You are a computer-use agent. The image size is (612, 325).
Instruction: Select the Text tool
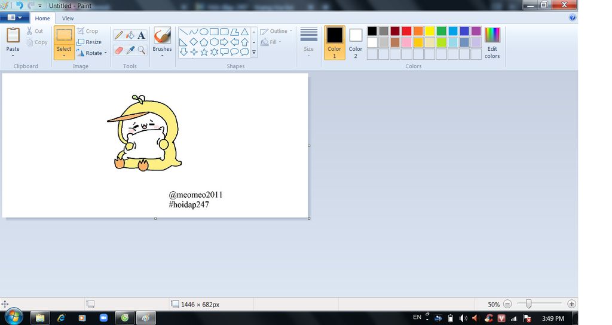pyautogui.click(x=141, y=35)
